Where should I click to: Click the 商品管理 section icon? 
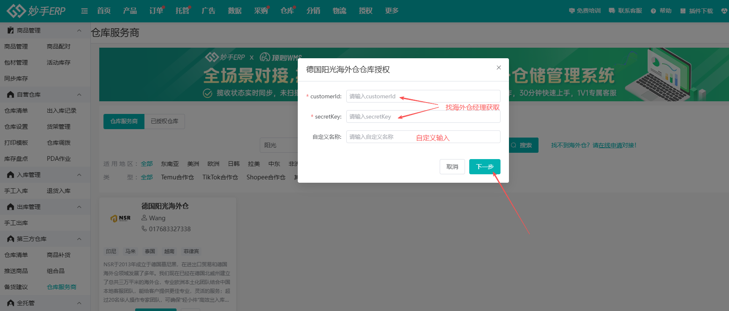coord(11,30)
